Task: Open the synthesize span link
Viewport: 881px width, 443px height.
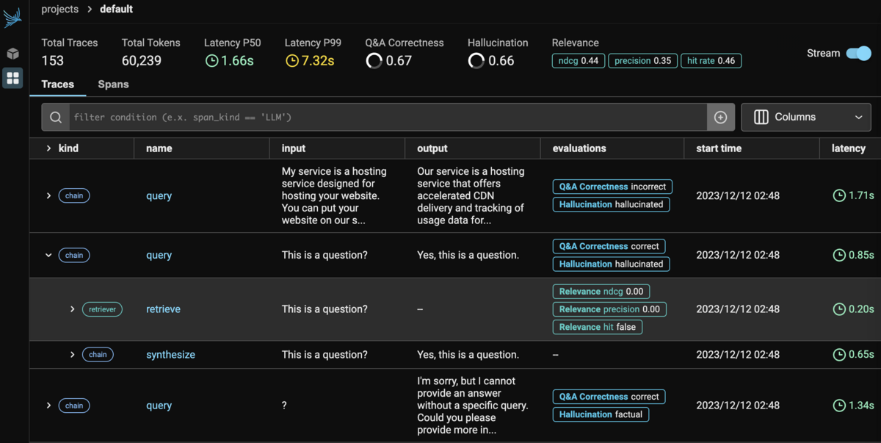Action: [170, 355]
